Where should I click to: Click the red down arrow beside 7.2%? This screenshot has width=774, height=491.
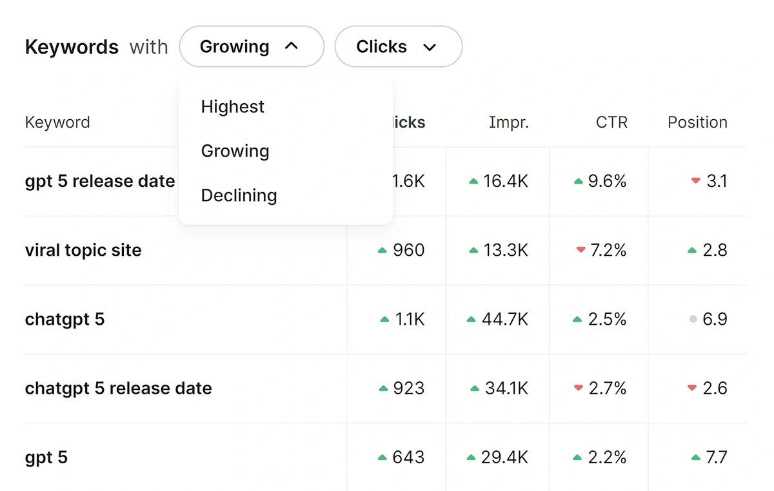pyautogui.click(x=580, y=250)
